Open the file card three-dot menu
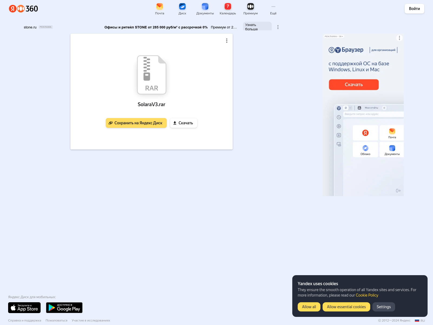This screenshot has width=433, height=325. [x=227, y=41]
